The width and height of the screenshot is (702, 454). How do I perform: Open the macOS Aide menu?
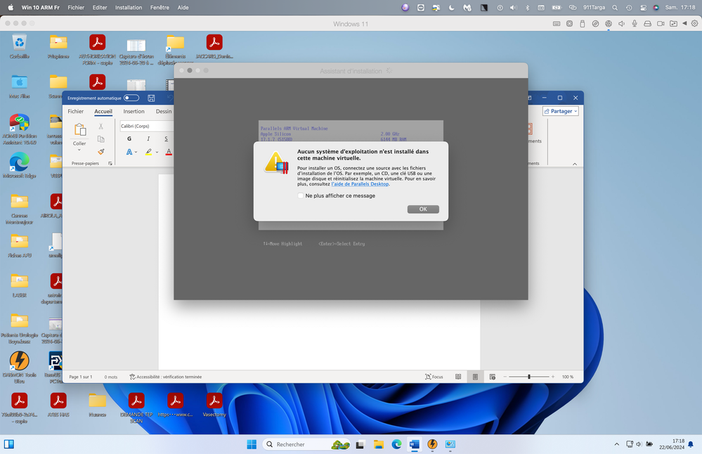[x=183, y=8]
